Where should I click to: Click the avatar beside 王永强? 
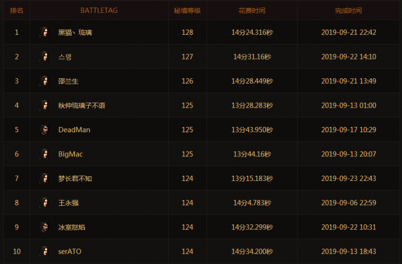pyautogui.click(x=44, y=203)
